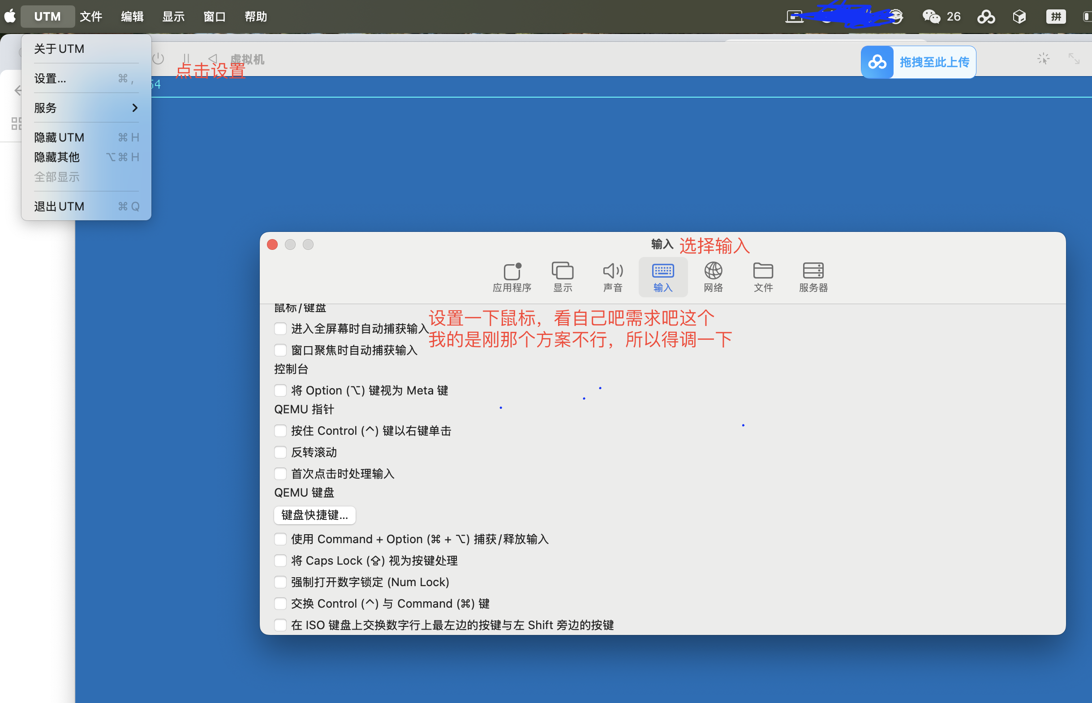Click the cursor capture sparkle icon
Viewport: 1092px width, 703px height.
(1043, 59)
